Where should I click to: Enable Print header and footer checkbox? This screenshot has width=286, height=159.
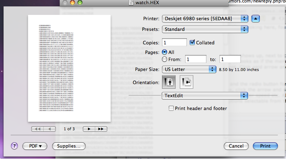pos(171,108)
